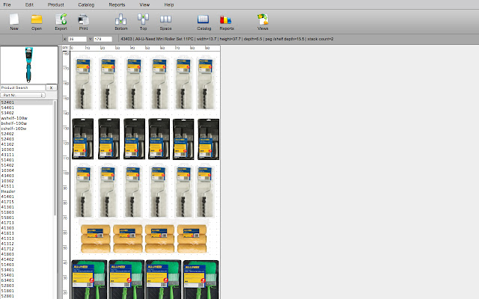The image size is (479, 299).
Task: Print the planogram using Print icon
Action: pos(83,22)
